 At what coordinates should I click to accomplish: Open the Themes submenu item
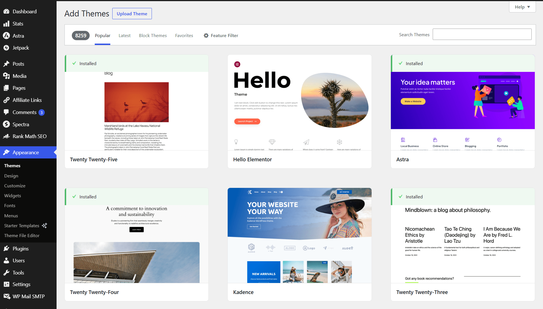point(12,166)
